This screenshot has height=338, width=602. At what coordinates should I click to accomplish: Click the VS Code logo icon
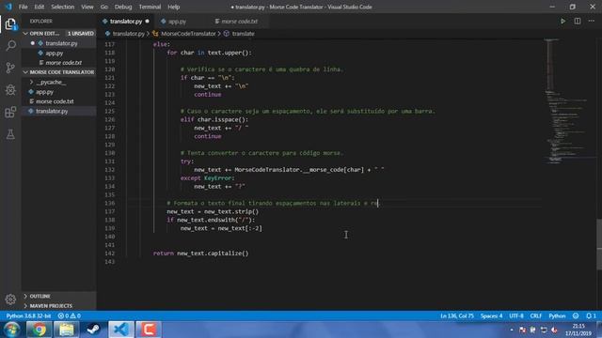pos(8,7)
